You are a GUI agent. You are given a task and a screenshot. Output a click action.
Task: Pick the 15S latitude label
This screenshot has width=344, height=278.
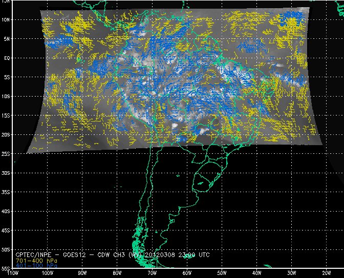[6, 115]
